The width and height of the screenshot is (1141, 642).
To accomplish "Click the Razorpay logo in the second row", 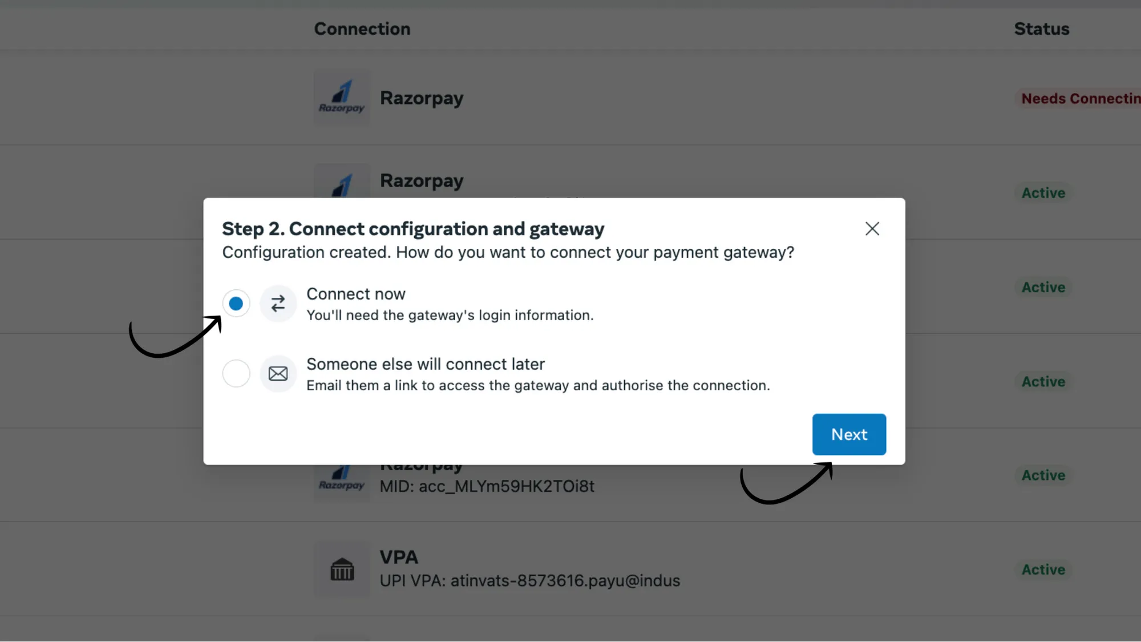I will pos(342,183).
